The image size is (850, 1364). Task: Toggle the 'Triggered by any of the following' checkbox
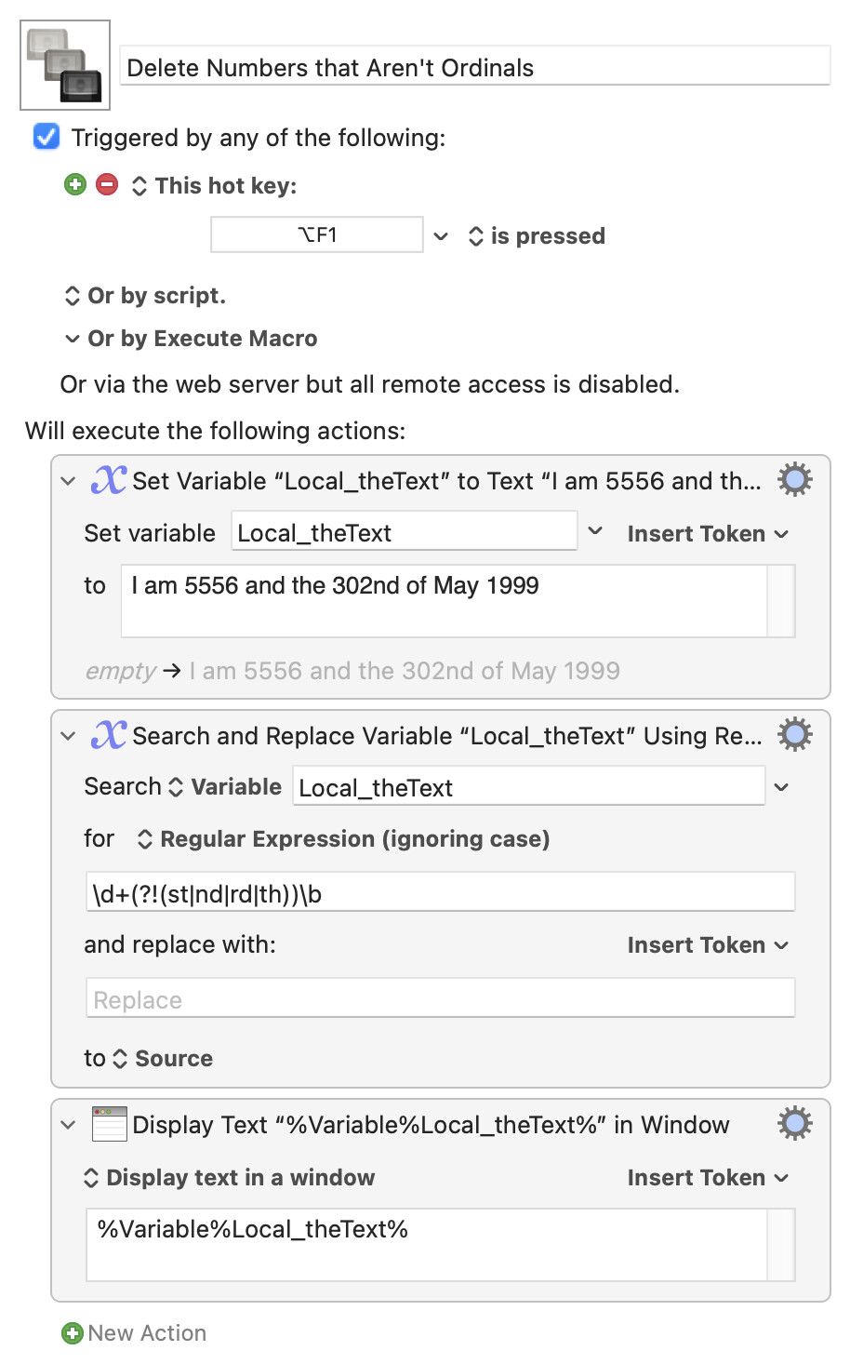46,137
